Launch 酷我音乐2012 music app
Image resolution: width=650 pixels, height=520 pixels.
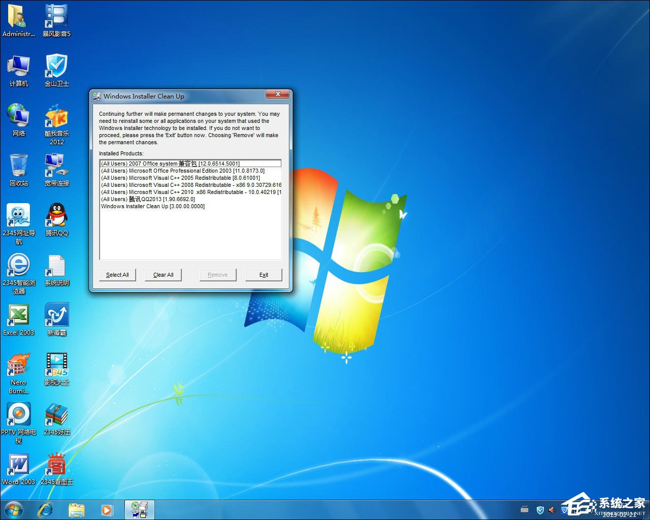(56, 117)
